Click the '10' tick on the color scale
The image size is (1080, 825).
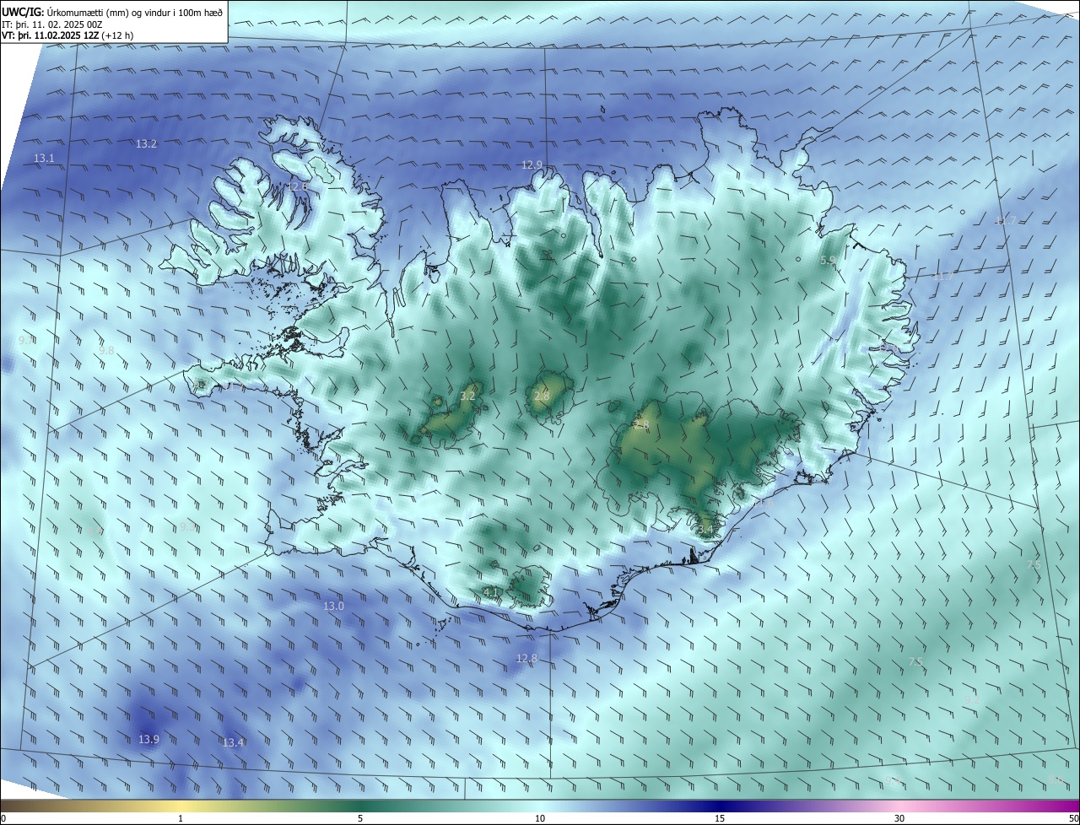click(x=540, y=818)
